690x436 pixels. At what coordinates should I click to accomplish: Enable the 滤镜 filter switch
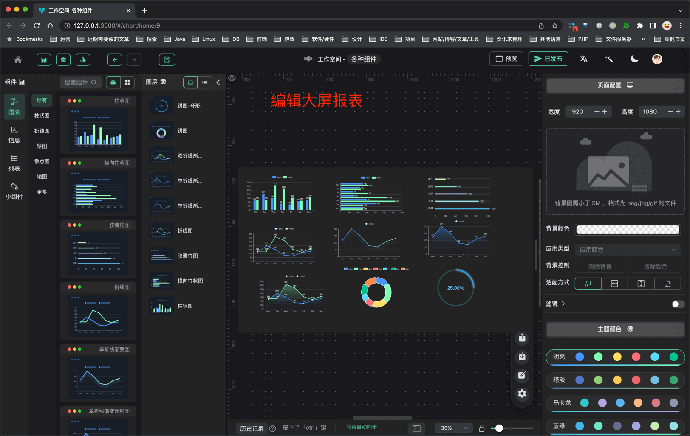coord(677,304)
